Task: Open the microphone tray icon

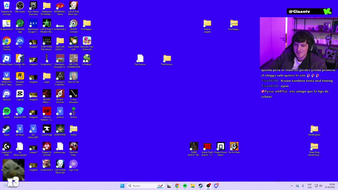Action: tap(303, 186)
